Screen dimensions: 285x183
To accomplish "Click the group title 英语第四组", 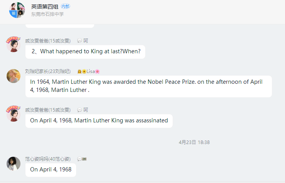I will pos(45,7).
